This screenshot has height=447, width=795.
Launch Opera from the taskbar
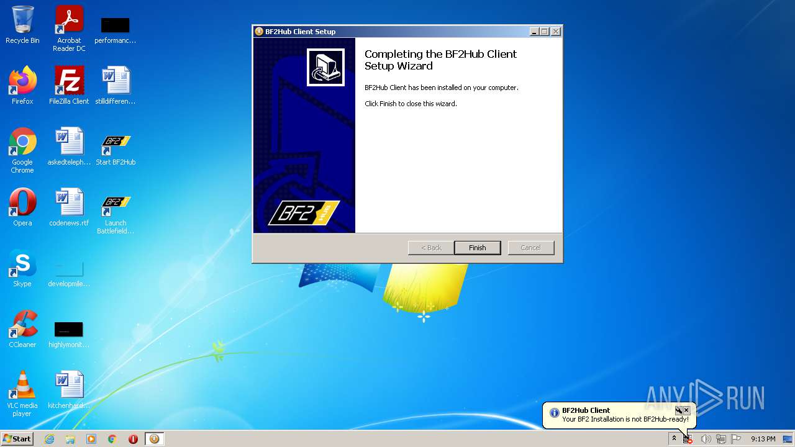point(133,439)
